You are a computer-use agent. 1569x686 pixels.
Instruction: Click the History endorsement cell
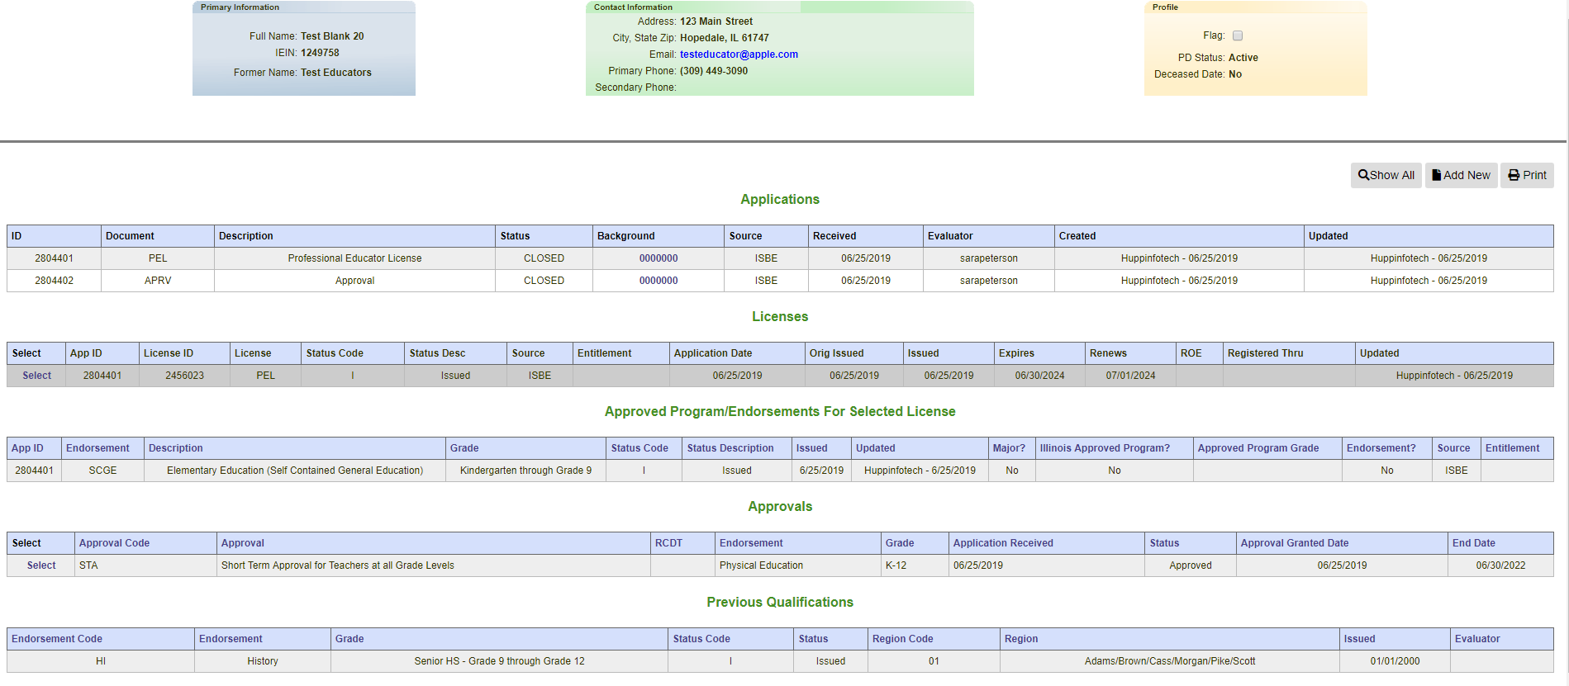tap(263, 661)
